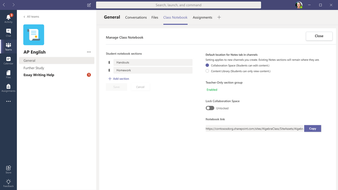Open the Essay Writing Help channel
The width and height of the screenshot is (338, 190).
pos(39,75)
